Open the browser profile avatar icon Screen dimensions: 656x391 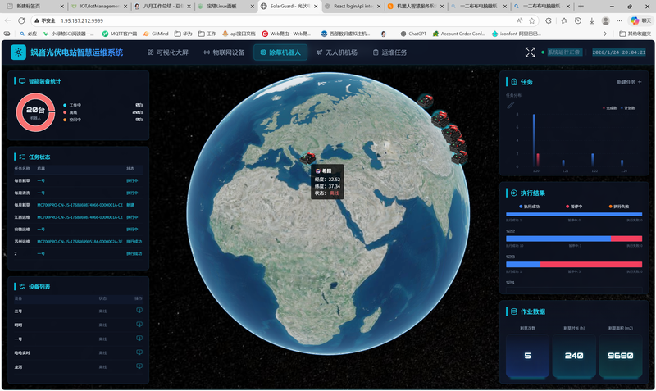pos(605,20)
